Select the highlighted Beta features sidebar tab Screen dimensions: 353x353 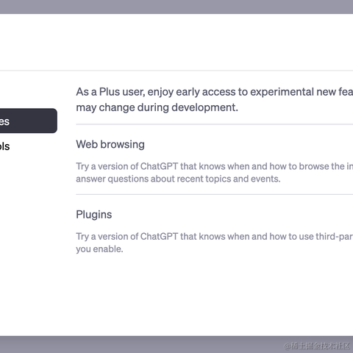tap(29, 121)
